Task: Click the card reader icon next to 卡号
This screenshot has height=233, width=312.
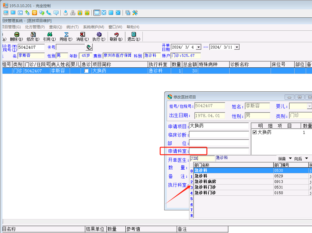Action: 89,47
